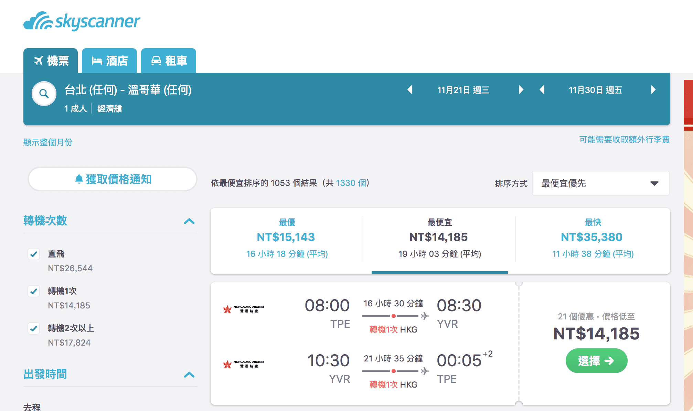Image resolution: width=693 pixels, height=411 pixels.
Task: Click the magnifying glass search icon
Action: pyautogui.click(x=43, y=93)
